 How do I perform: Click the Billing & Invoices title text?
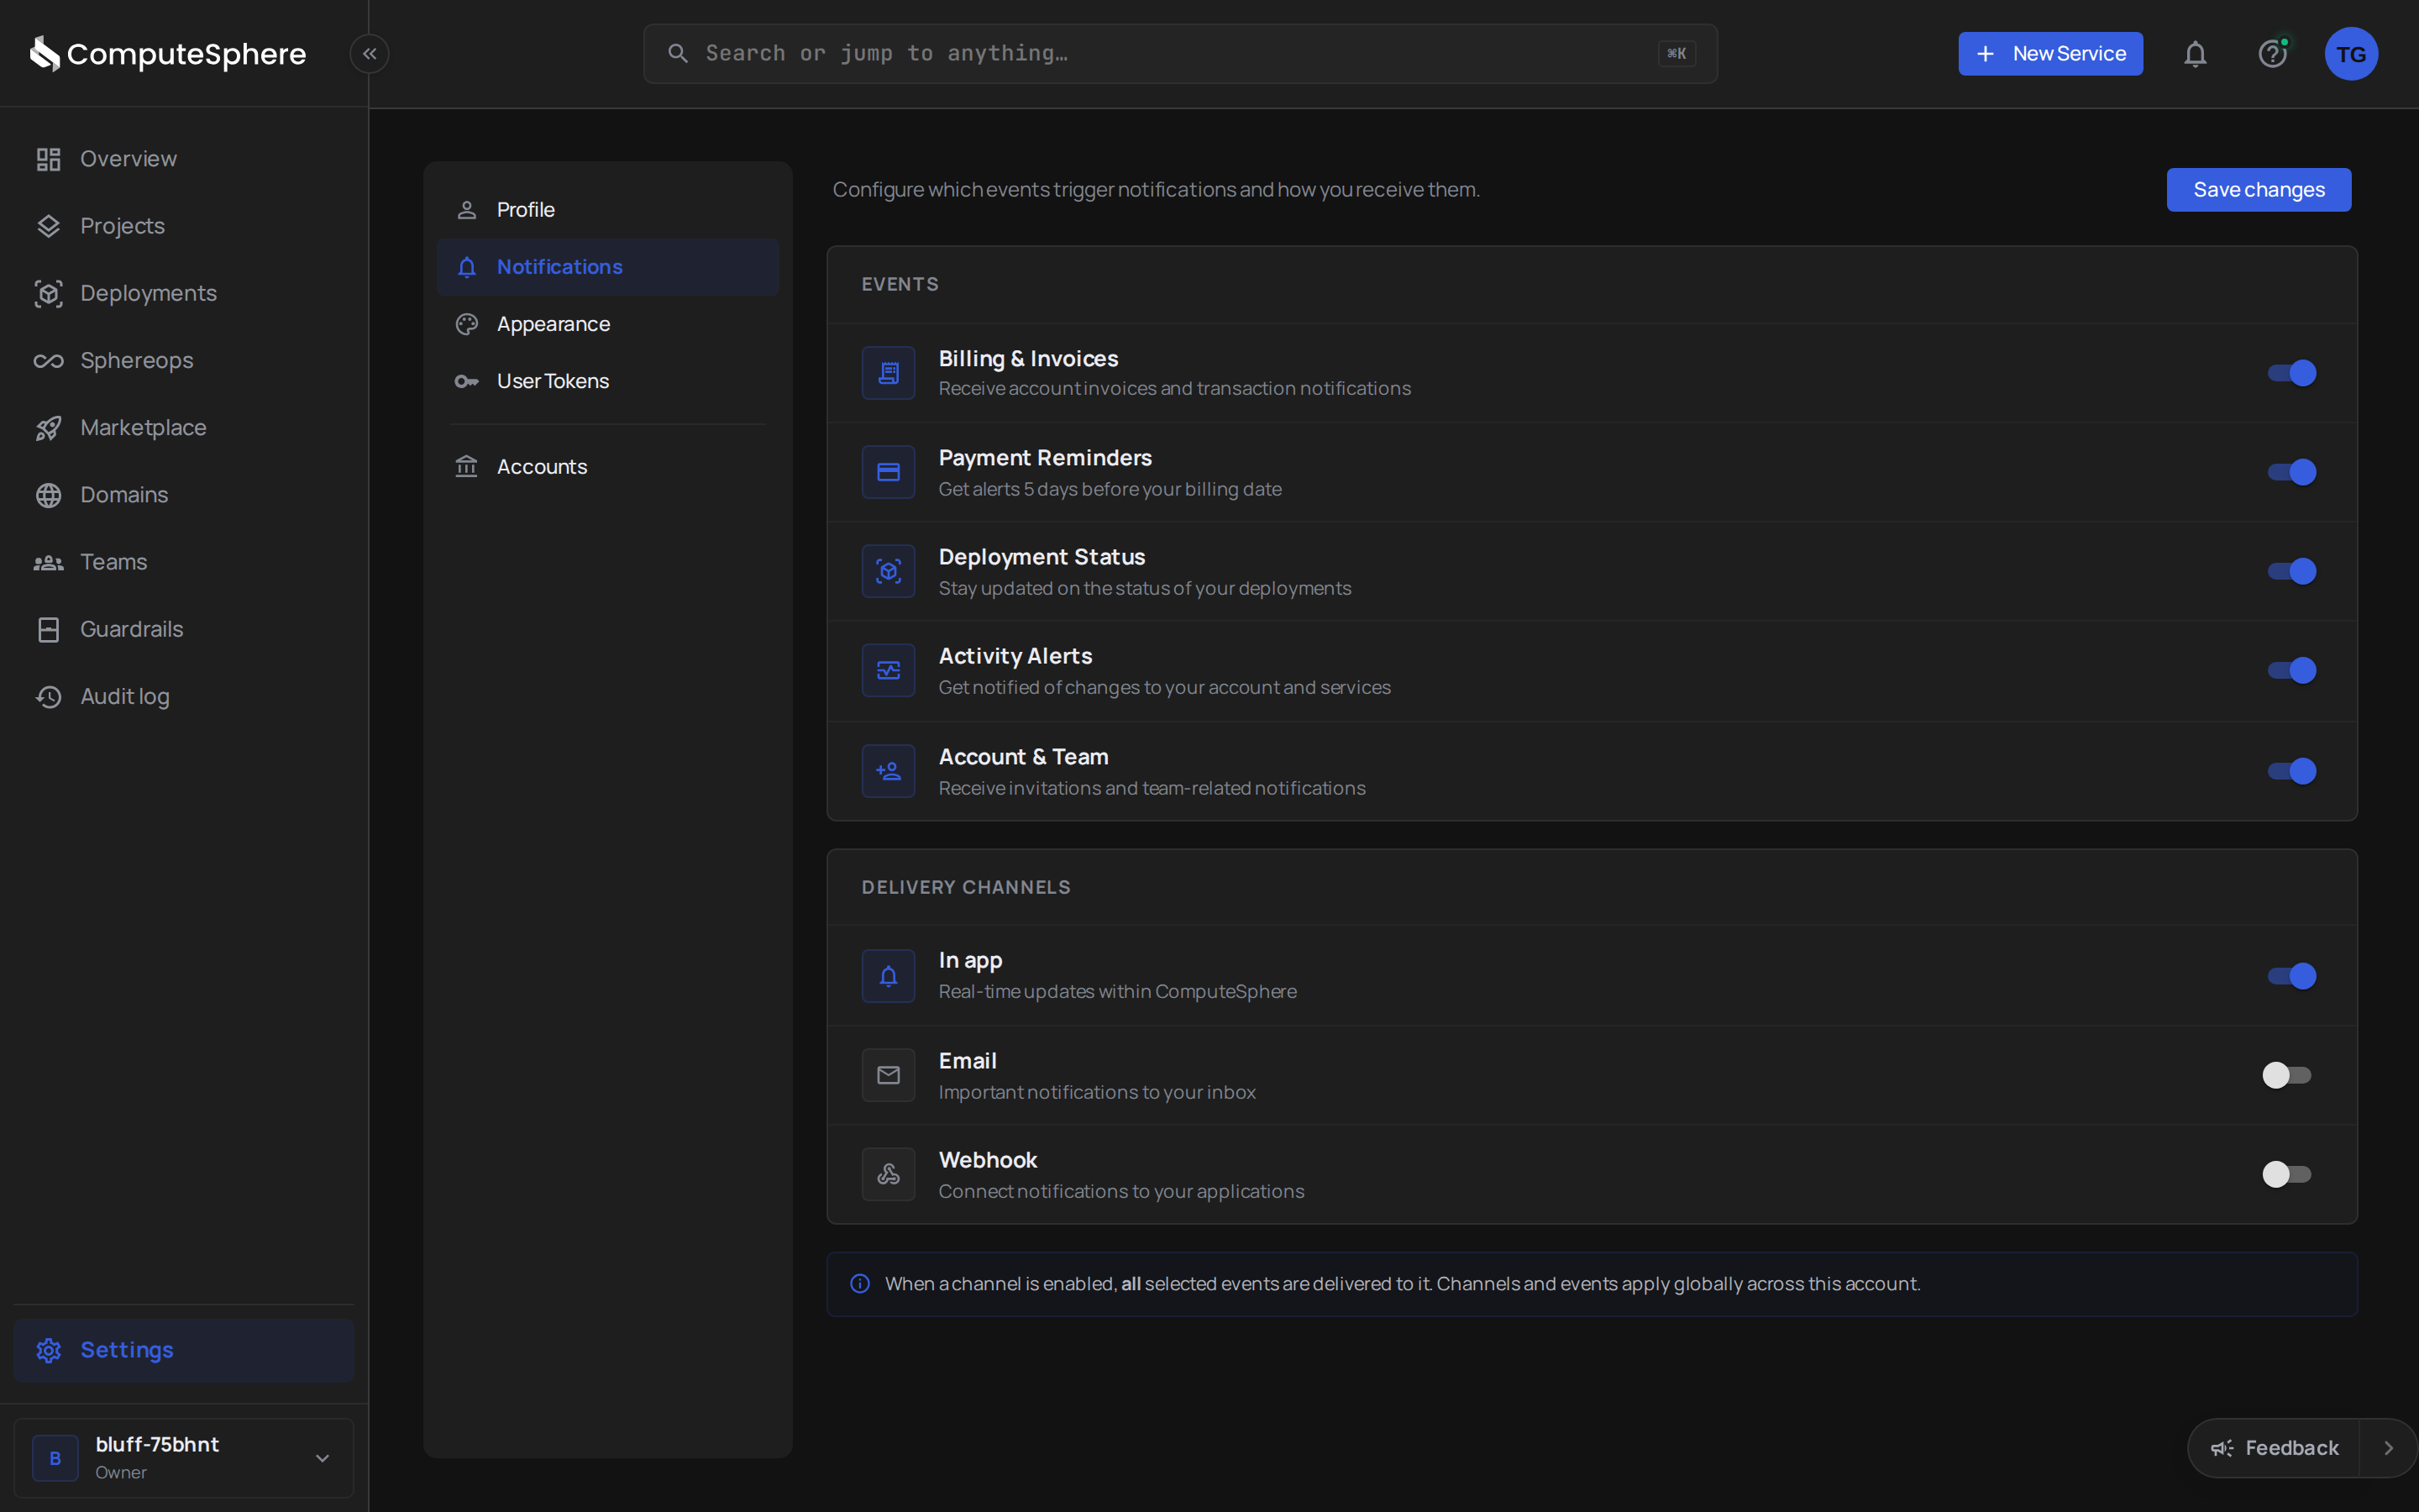tap(1027, 358)
